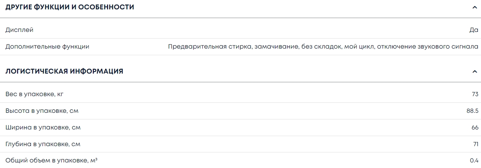Select the «Высота в упаковке, см» label
This screenshot has width=481, height=168.
pos(42,111)
